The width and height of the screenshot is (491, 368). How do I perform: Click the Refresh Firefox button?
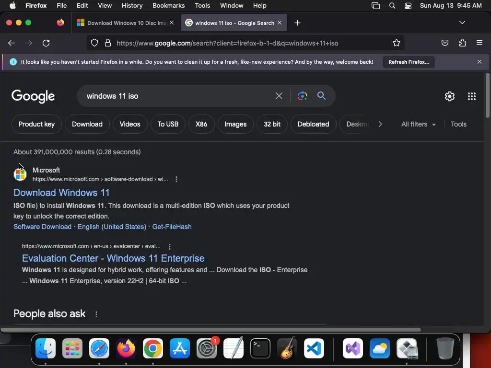tap(409, 62)
